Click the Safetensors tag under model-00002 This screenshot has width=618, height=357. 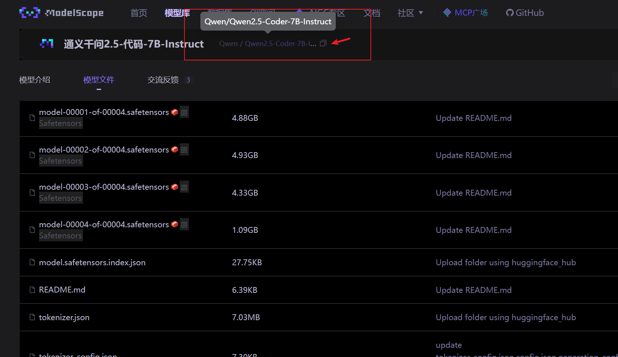(x=61, y=161)
